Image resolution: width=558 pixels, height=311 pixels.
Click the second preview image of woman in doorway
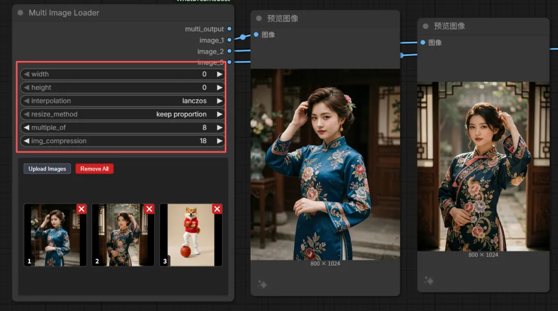click(x=483, y=166)
